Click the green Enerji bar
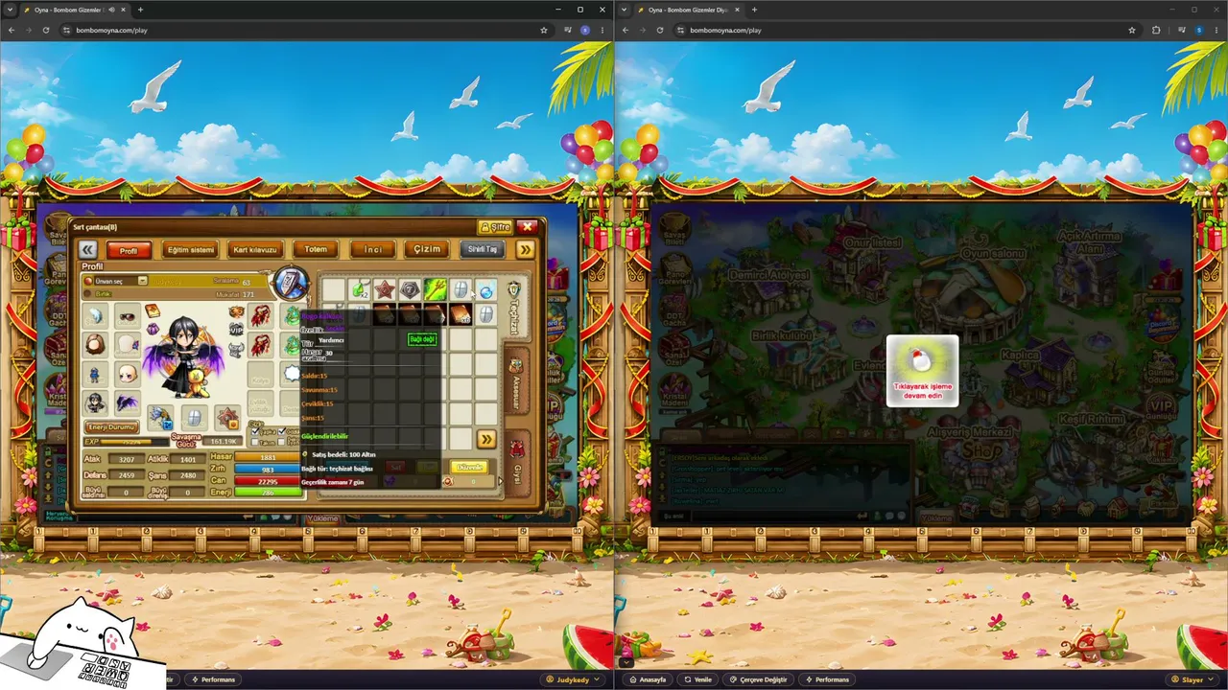Screen dimensions: 1228x690 [268, 492]
